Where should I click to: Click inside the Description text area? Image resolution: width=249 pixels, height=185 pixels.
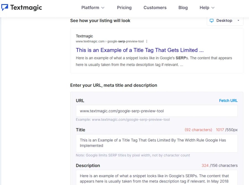point(157,177)
